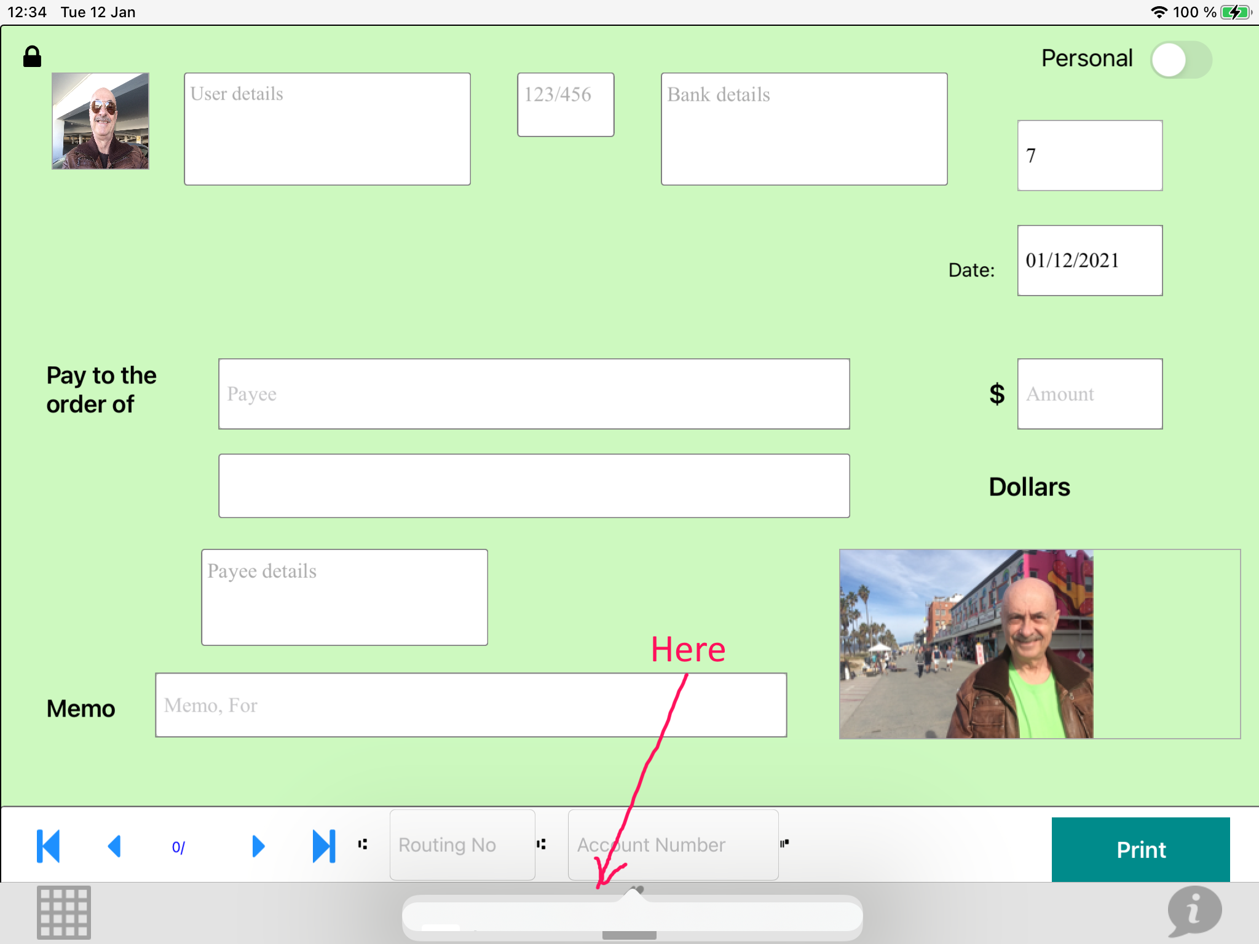This screenshot has width=1259, height=944.
Task: Select the User details text box
Action: (327, 128)
